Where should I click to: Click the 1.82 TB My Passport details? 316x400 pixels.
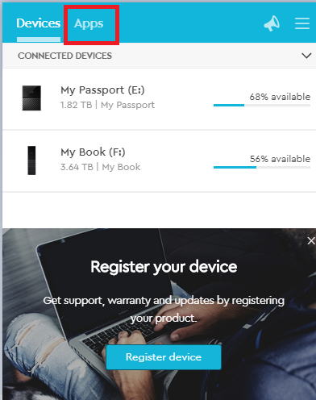coord(107,105)
